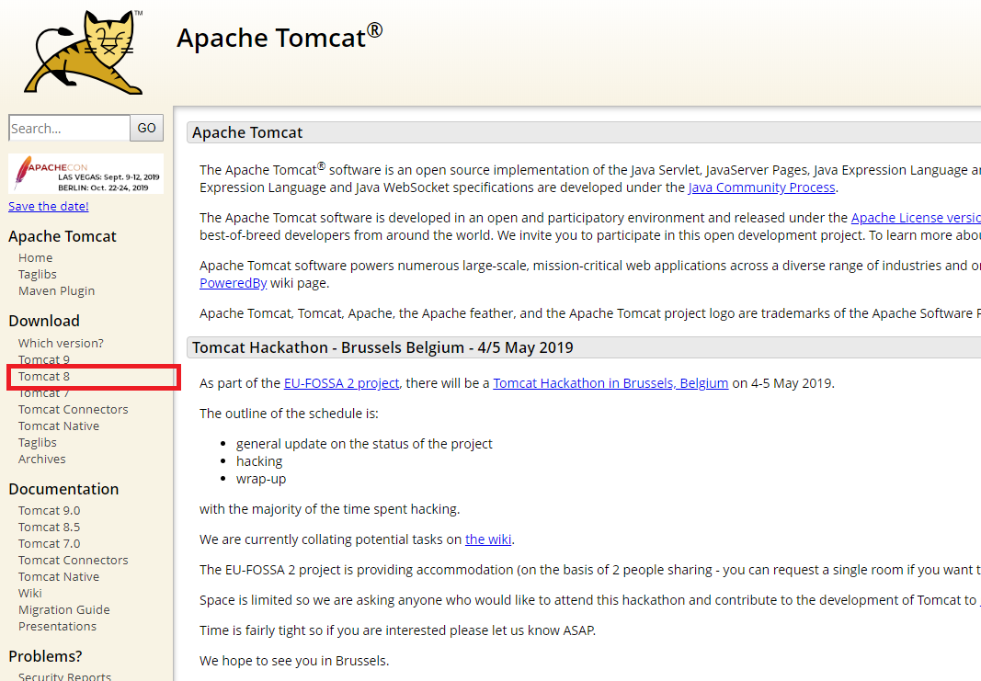Open Tomcat Hackathon in Brussels, Belgium link
The height and width of the screenshot is (681, 981).
(610, 383)
